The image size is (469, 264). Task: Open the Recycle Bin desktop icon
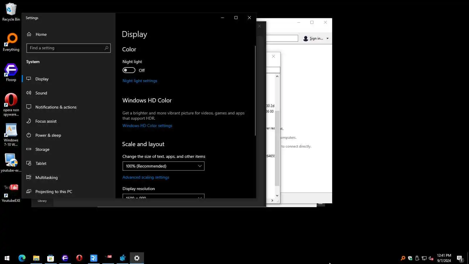[x=11, y=12]
